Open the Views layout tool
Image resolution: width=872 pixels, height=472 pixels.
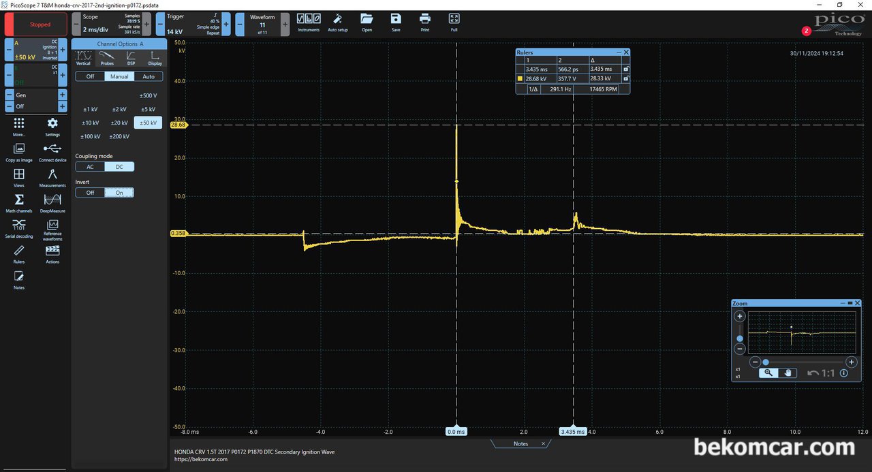[x=19, y=177]
